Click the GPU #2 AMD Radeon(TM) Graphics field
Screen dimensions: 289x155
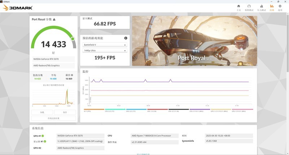point(80,148)
